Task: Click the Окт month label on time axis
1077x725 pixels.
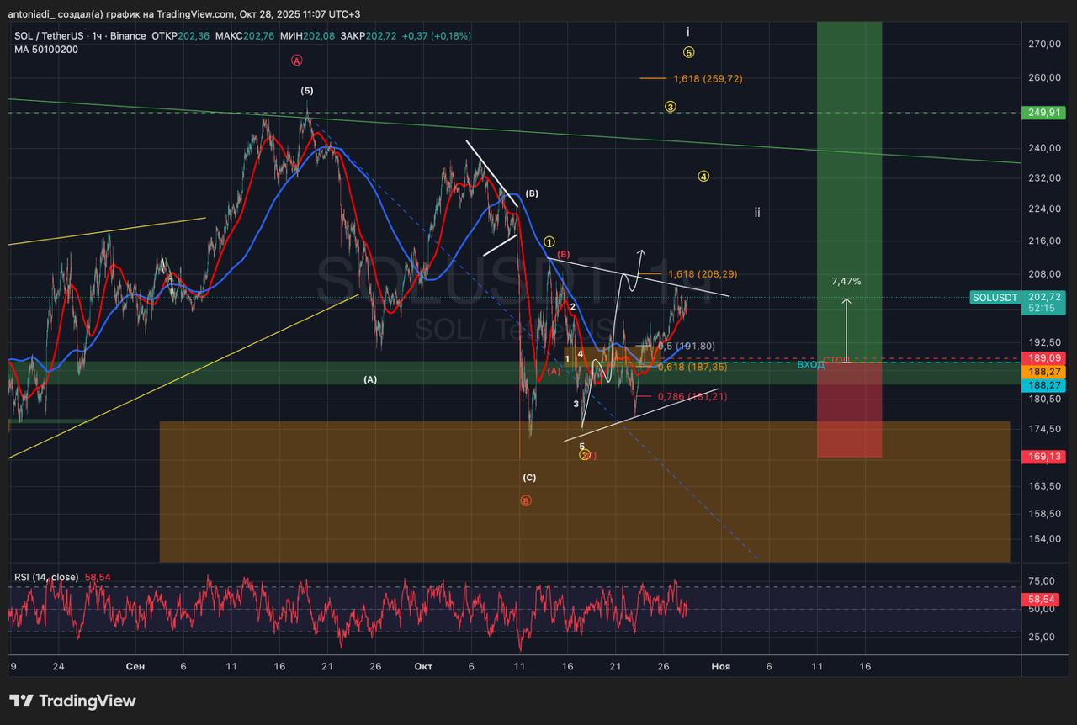Action: point(423,666)
